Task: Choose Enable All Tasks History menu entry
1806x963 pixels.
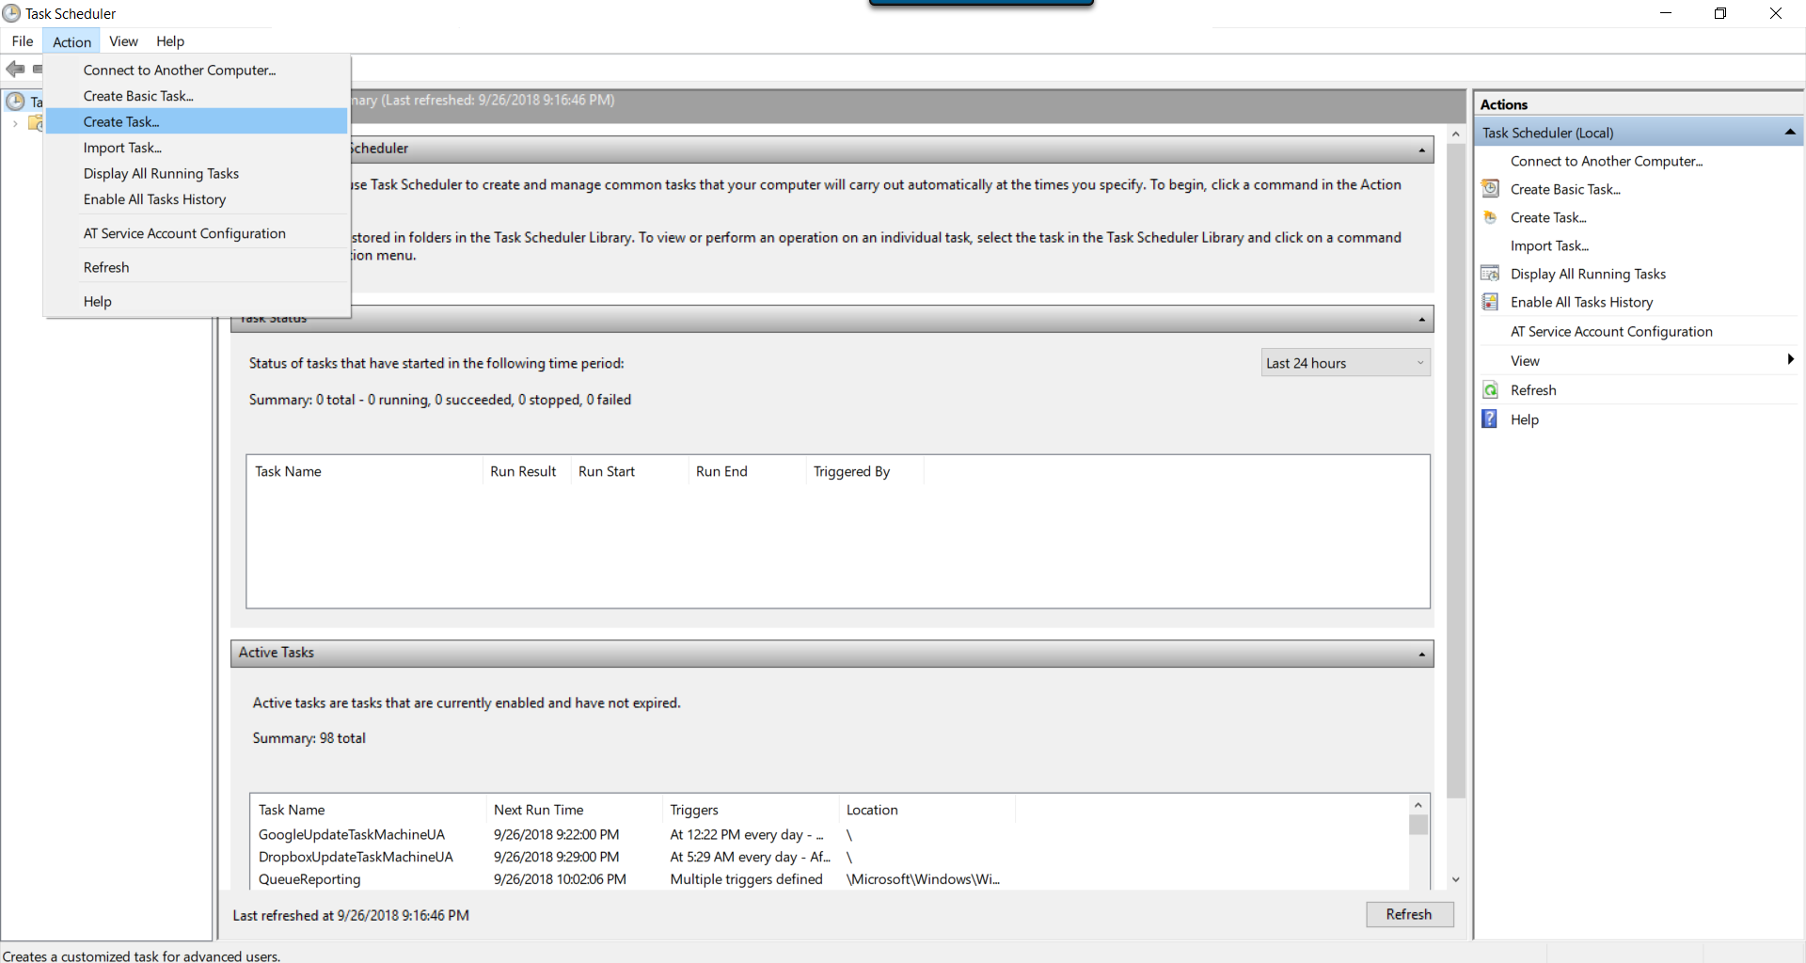Action: [197, 199]
